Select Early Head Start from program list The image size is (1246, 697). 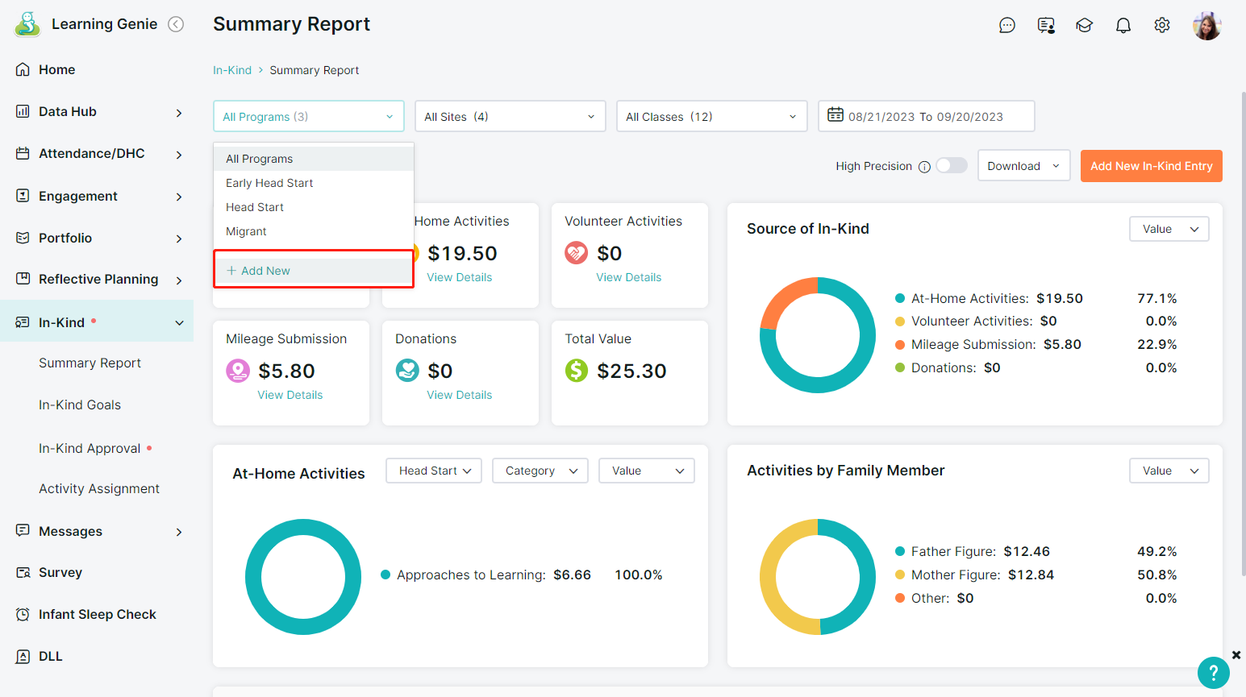(x=269, y=183)
